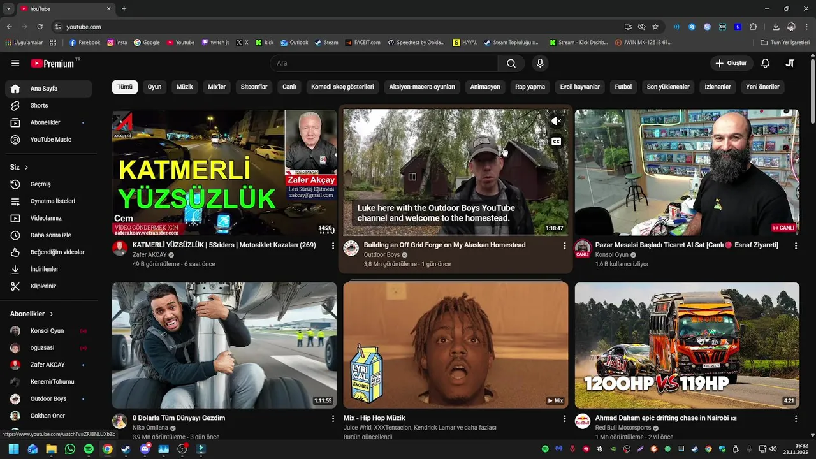
Task: Type in the Ara search field
Action: click(384, 63)
